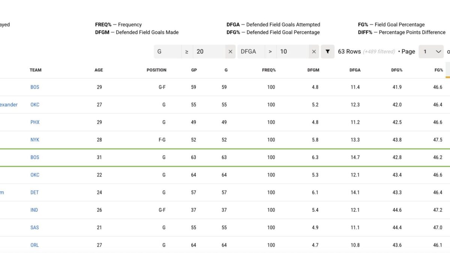This screenshot has height=253, width=450.
Task: Sort by the GP column header
Action: pos(194,70)
